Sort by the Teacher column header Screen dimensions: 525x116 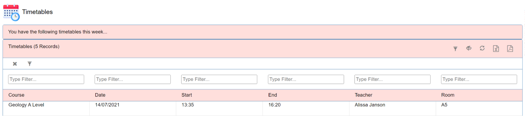363,95
